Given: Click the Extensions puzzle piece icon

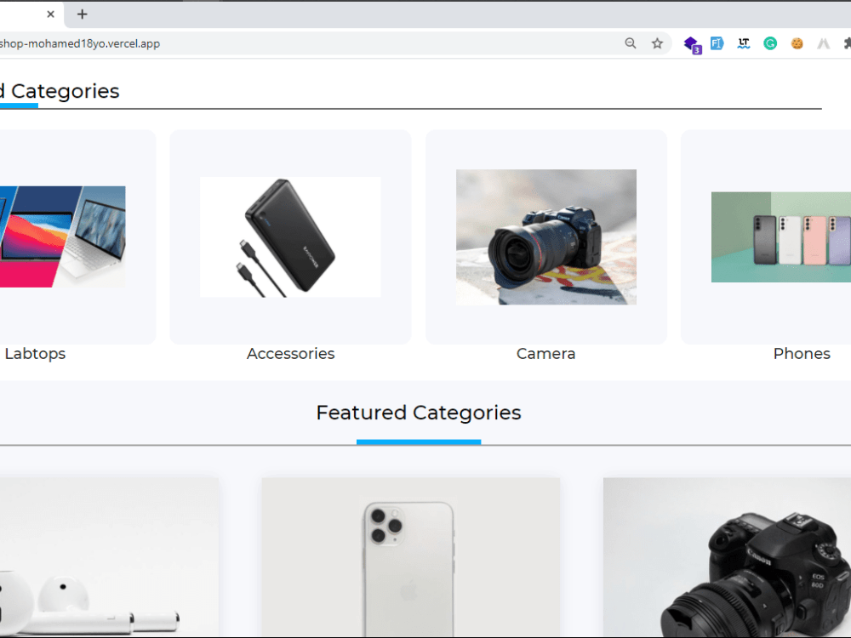Looking at the screenshot, I should [x=847, y=43].
